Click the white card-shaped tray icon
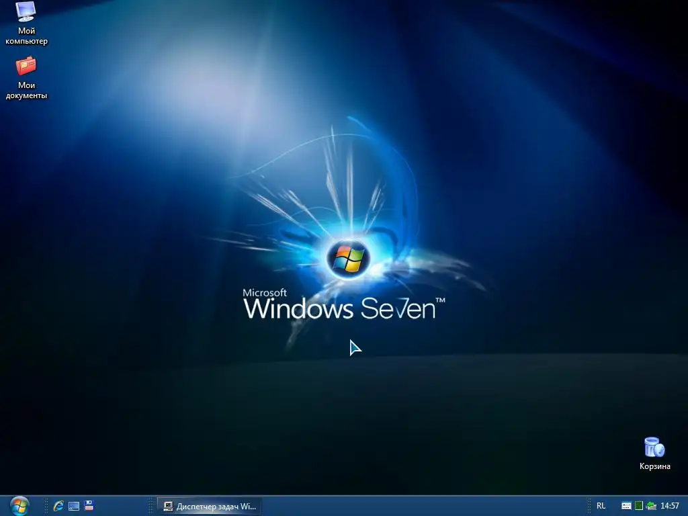Viewport: 688px width, 516px height. [627, 506]
